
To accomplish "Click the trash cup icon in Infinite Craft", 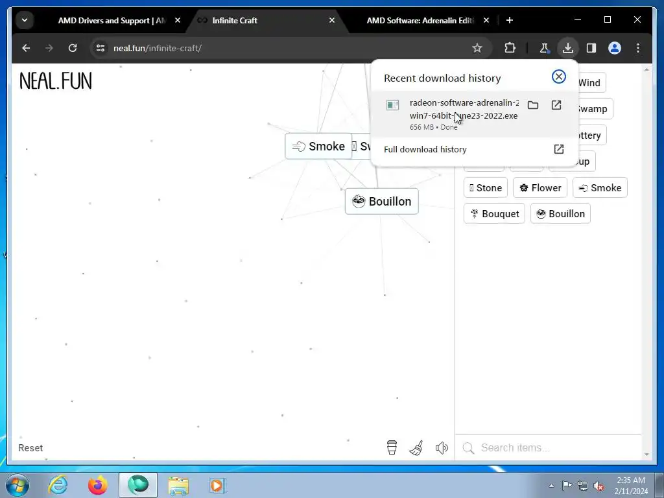I will pos(392,447).
